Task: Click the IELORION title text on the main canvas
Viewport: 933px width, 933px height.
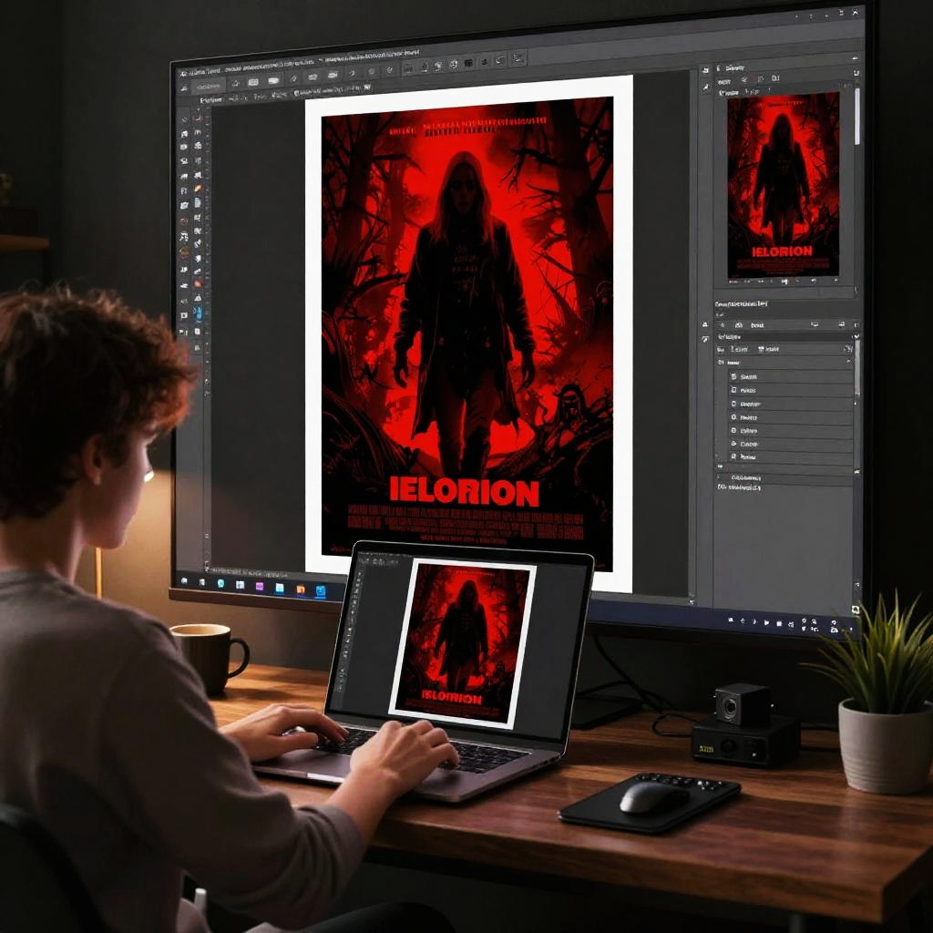Action: 464,493
